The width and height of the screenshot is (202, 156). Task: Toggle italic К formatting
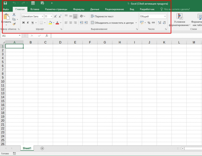28,23
